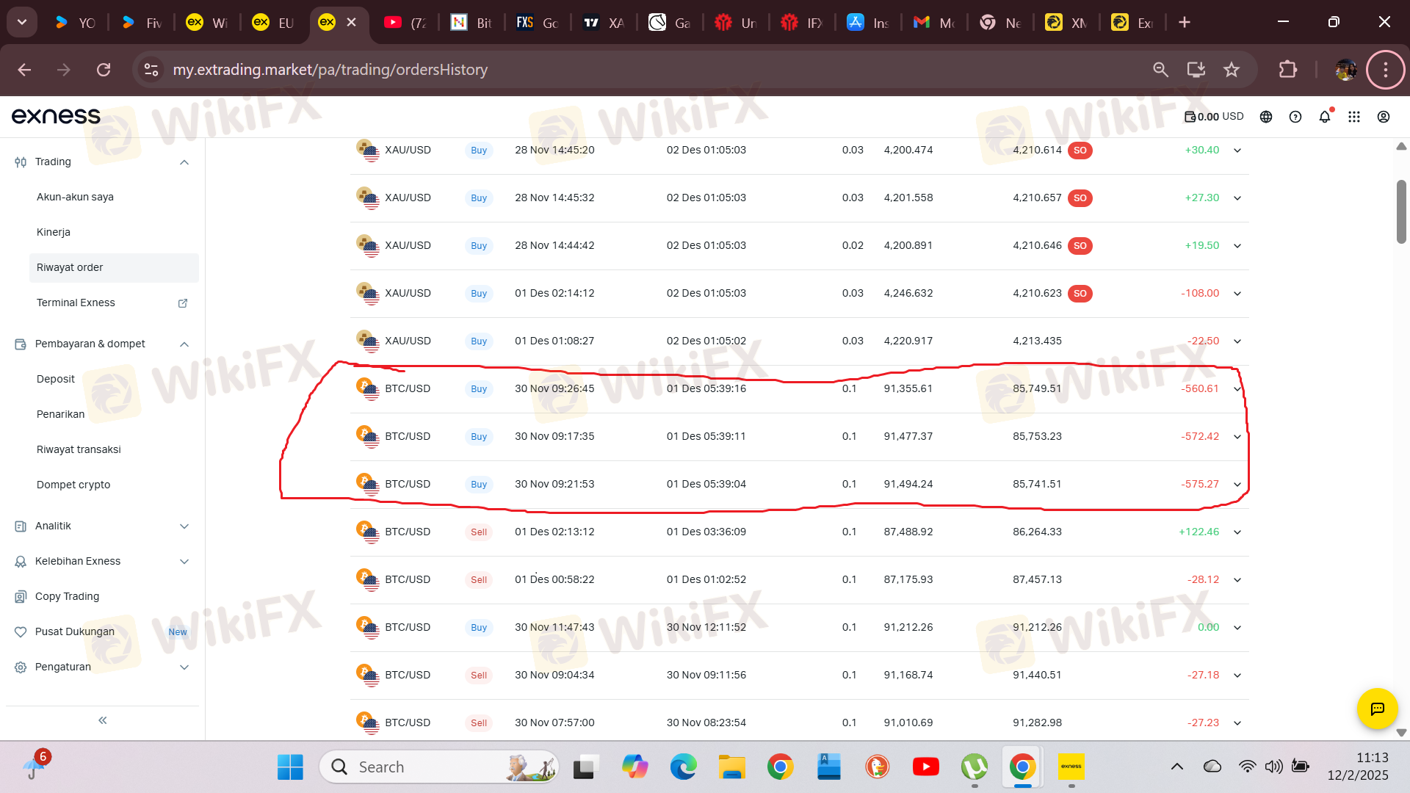Expand the Analitik sidebar section
The width and height of the screenshot is (1410, 793).
click(184, 526)
